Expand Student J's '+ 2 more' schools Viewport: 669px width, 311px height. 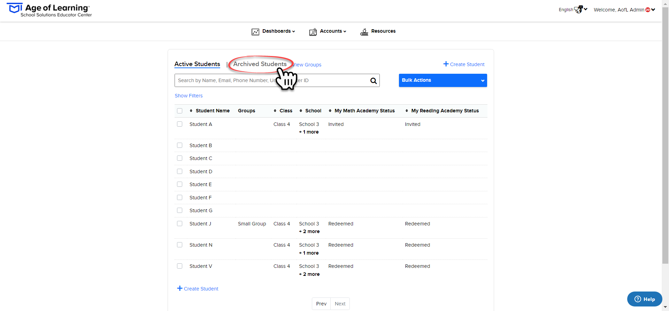coord(309,232)
